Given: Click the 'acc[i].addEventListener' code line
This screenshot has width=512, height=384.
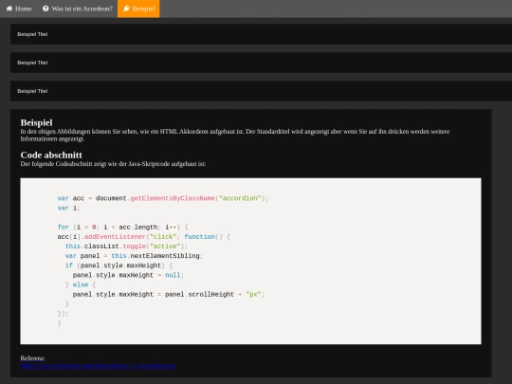Looking at the screenshot, I should [x=144, y=237].
